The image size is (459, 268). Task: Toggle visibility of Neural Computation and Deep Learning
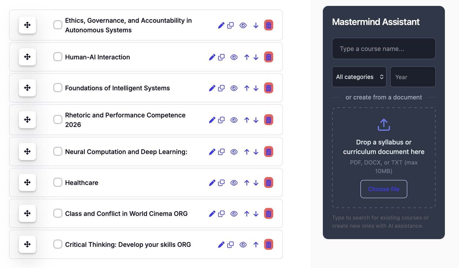(x=234, y=152)
